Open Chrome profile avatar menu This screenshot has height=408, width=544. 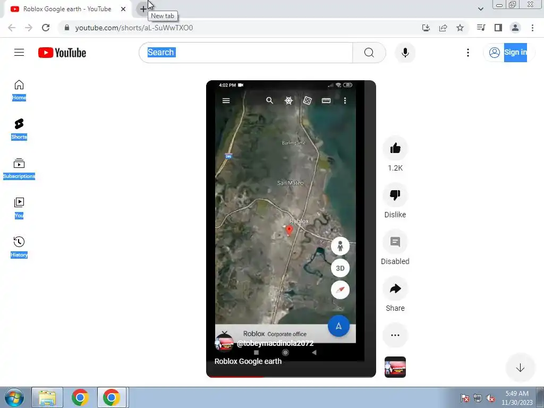(x=515, y=28)
